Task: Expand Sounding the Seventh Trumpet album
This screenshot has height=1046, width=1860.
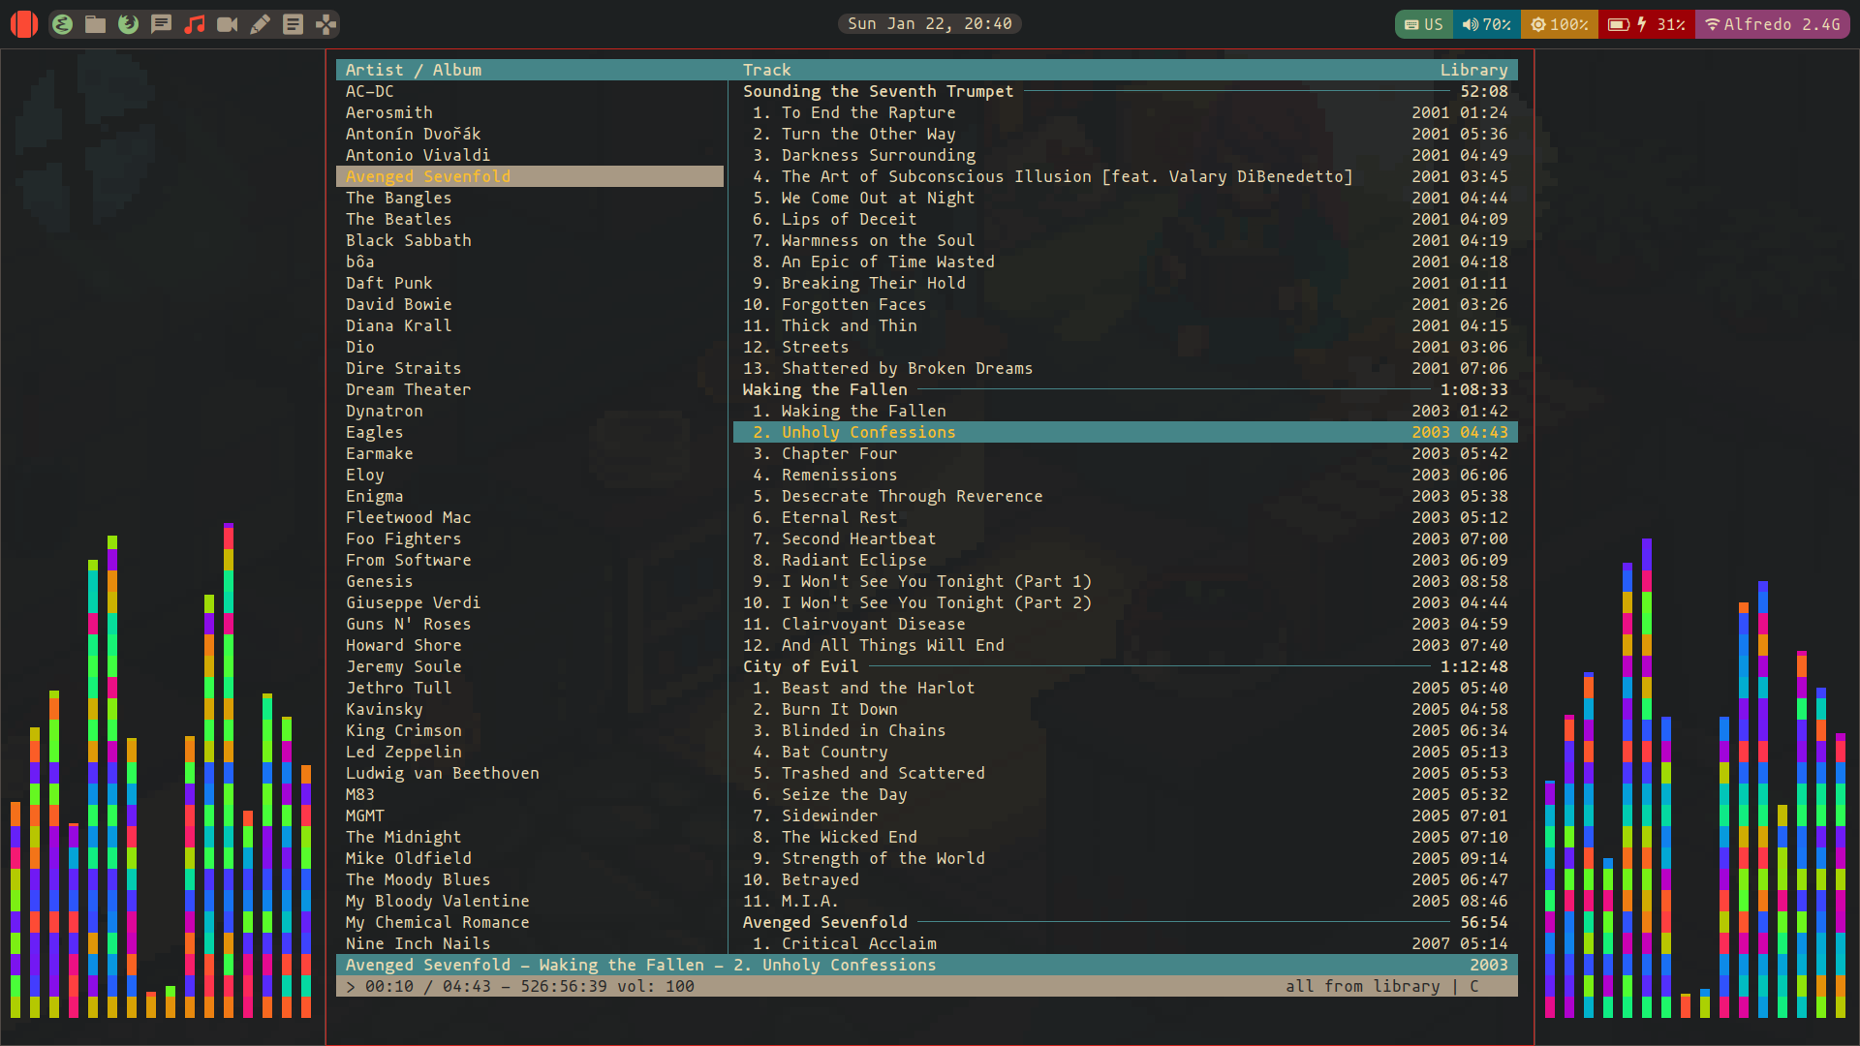Action: [878, 91]
